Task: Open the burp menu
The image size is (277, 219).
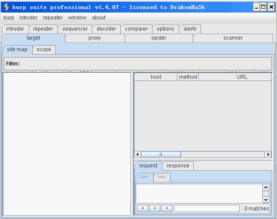Action: (x=9, y=18)
